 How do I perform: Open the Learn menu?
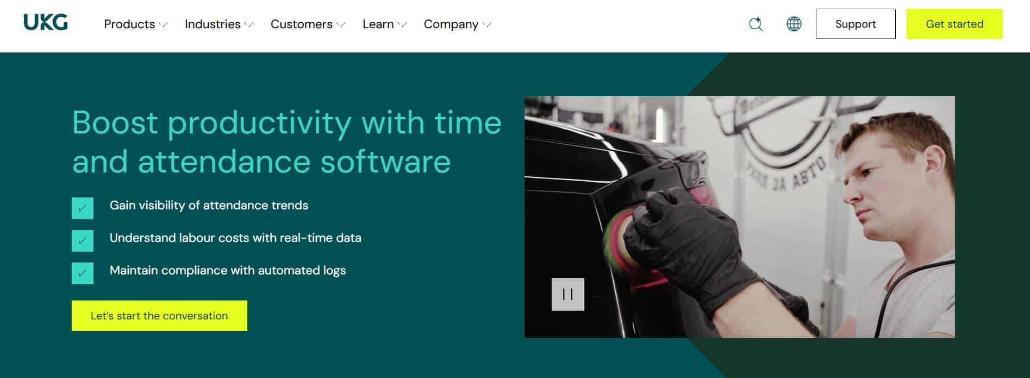click(x=378, y=24)
